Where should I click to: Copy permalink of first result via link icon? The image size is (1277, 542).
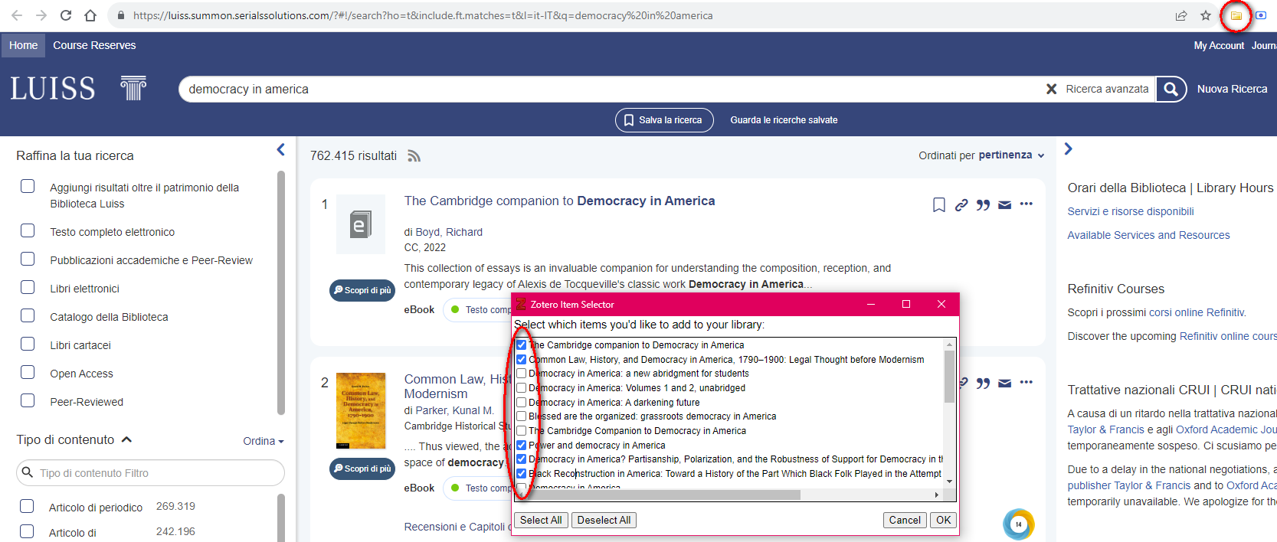(x=961, y=204)
